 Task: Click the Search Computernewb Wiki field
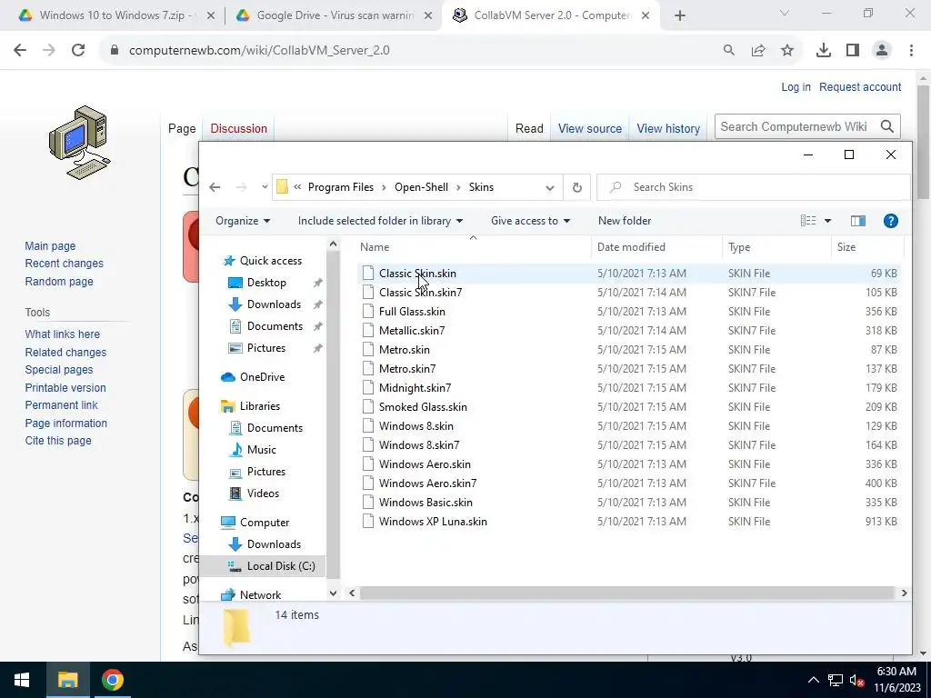tap(796, 126)
